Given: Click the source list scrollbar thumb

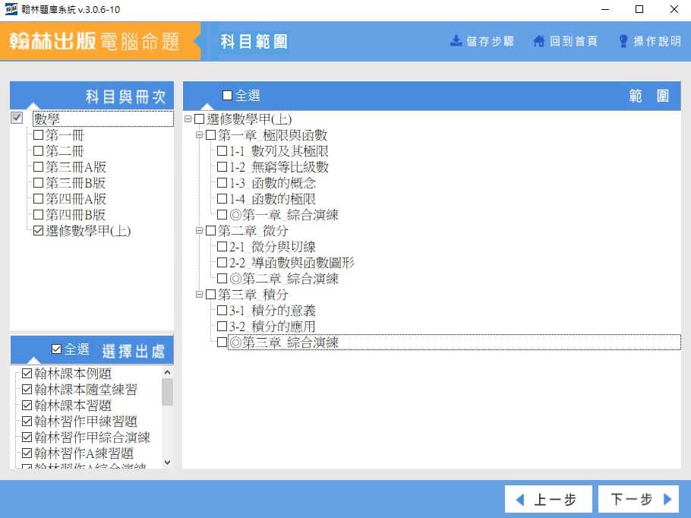Looking at the screenshot, I should point(168,391).
